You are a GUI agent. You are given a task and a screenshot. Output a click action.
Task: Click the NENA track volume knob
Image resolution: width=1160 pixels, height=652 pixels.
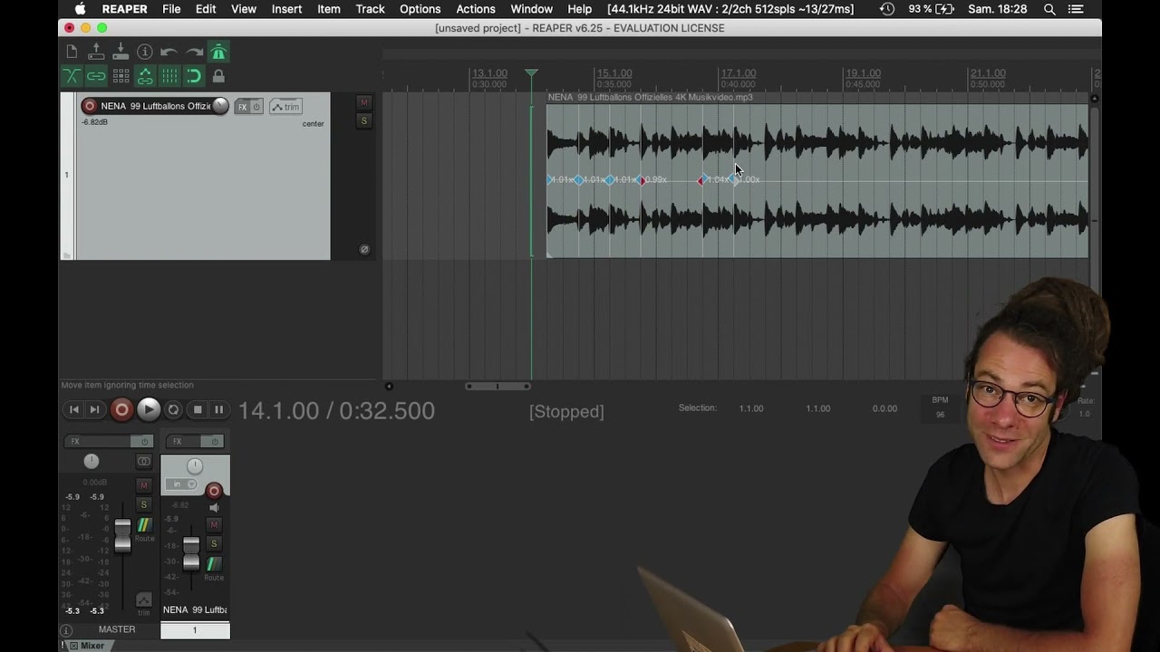pyautogui.click(x=220, y=106)
